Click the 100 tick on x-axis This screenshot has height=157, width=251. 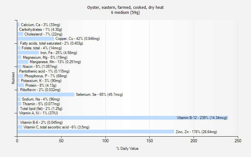point(105,141)
